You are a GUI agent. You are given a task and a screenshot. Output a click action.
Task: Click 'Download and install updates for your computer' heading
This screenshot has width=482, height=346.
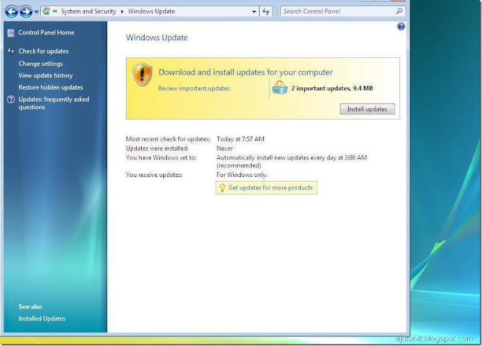point(246,72)
